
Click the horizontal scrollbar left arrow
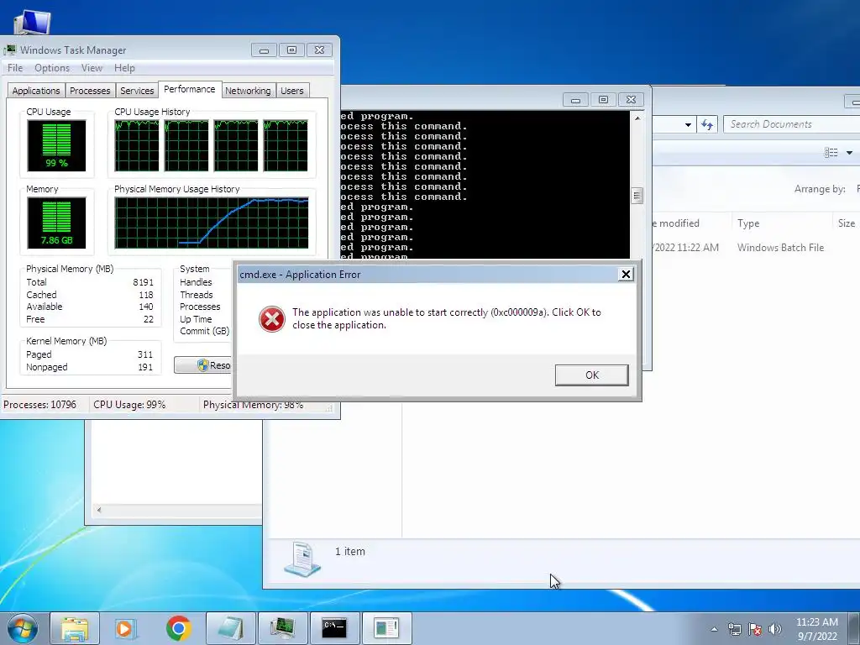click(x=99, y=510)
